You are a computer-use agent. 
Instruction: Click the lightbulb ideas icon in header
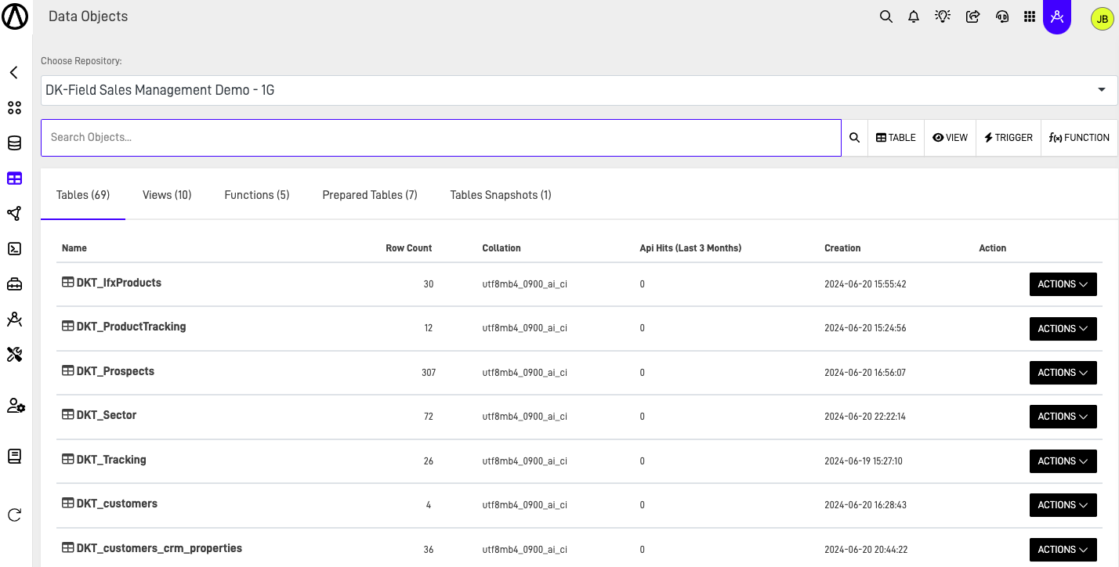(x=943, y=16)
